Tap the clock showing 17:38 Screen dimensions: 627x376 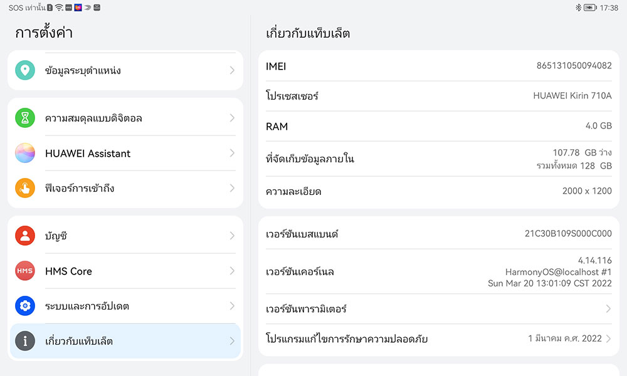click(609, 8)
